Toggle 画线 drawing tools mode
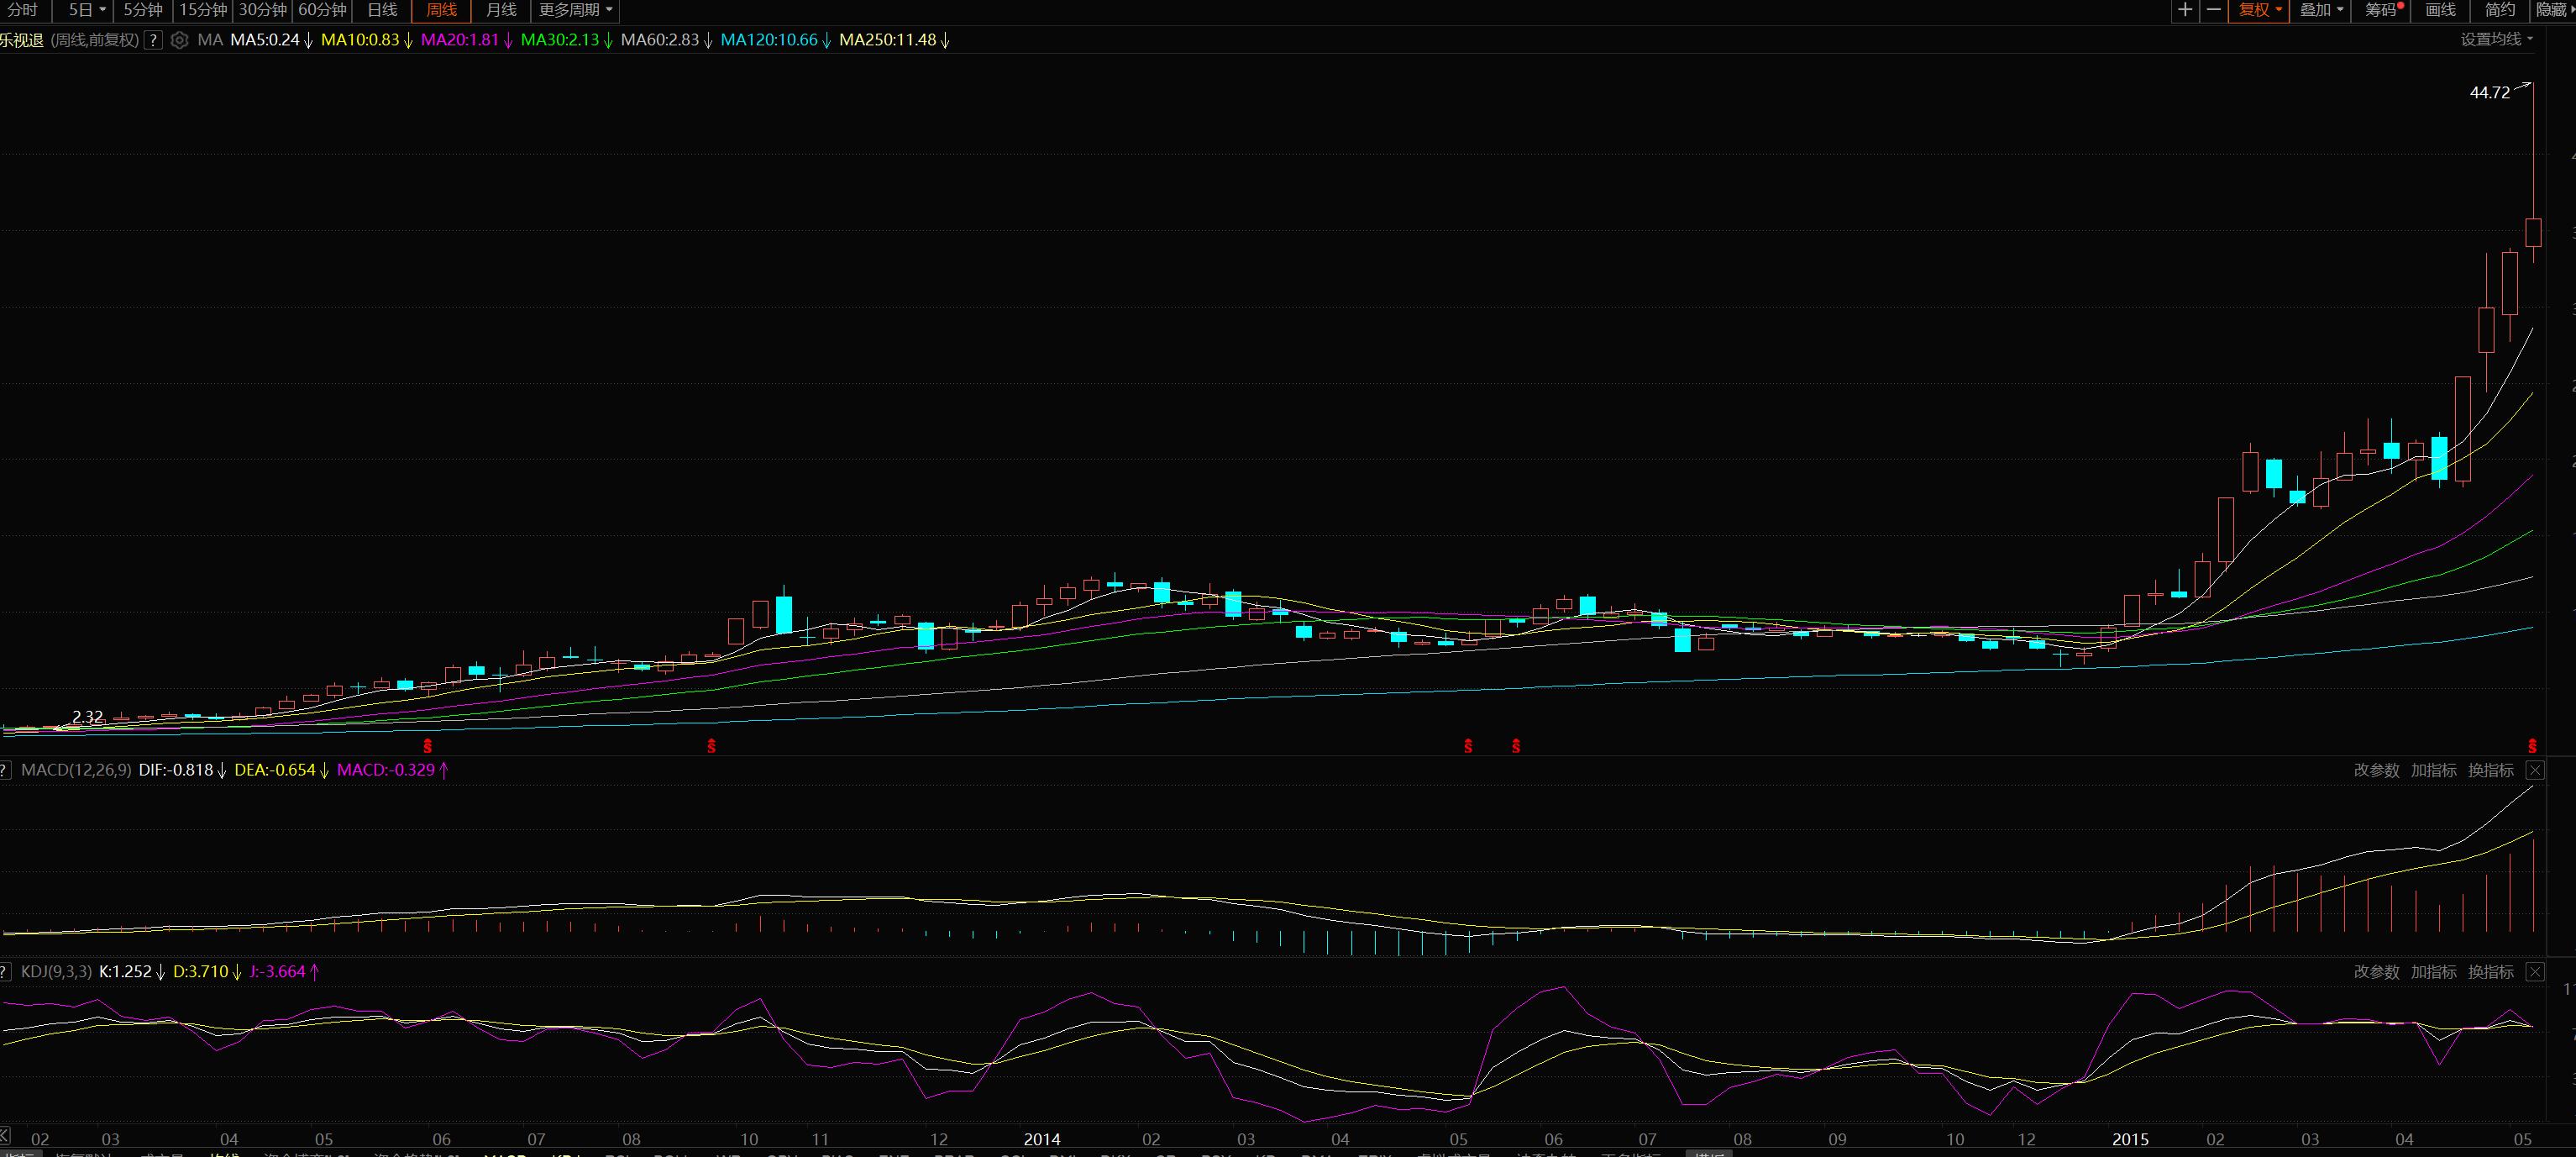Image resolution: width=2576 pixels, height=1157 pixels. coord(2441,10)
